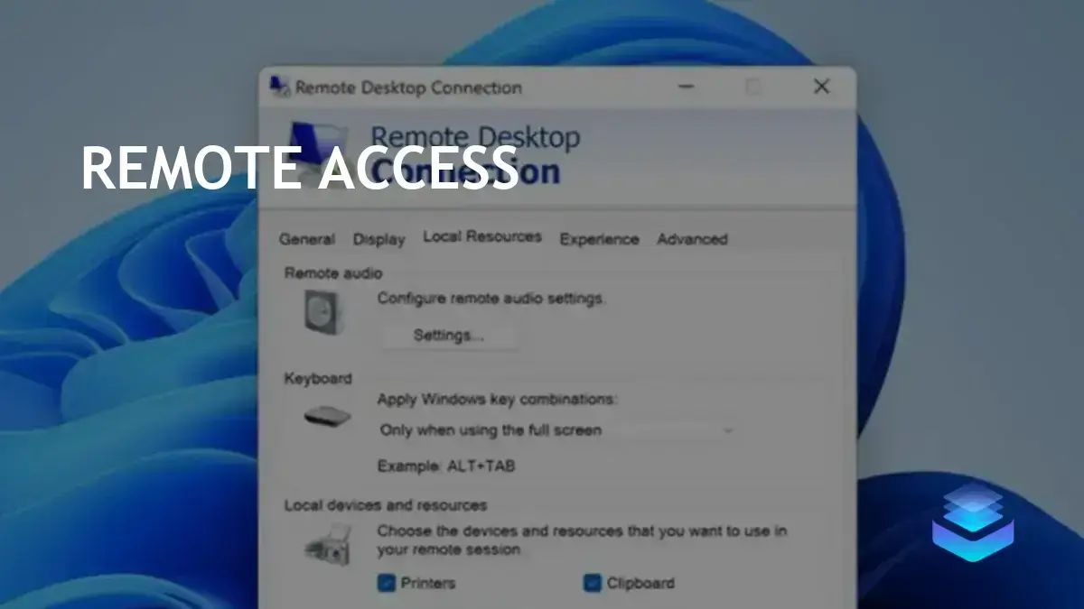
Task: Click the 'Choose the devices and resources' text
Action: [582, 540]
